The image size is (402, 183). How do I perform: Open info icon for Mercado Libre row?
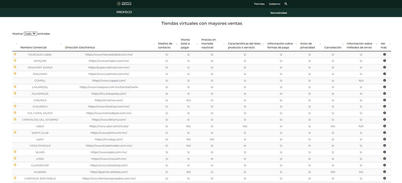384,54
